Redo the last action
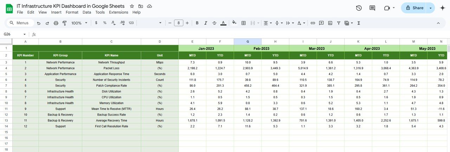Screen dimensions: 450x152 pos(47,23)
